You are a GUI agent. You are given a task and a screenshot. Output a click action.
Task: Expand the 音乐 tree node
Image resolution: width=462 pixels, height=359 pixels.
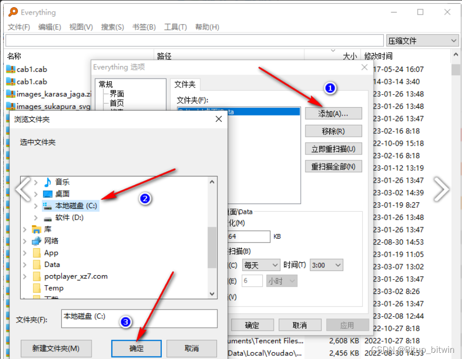(x=36, y=183)
